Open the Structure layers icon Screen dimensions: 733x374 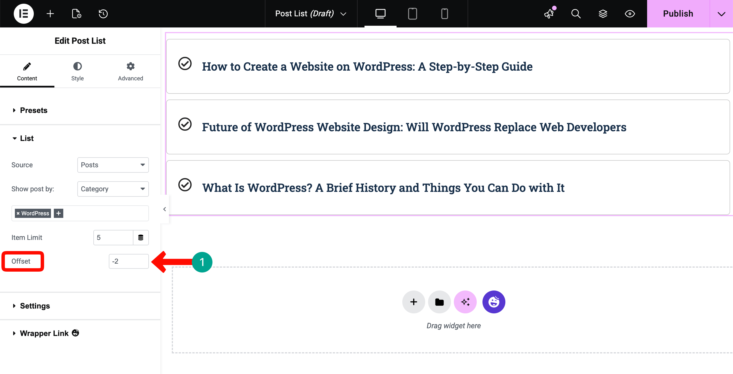click(x=603, y=14)
